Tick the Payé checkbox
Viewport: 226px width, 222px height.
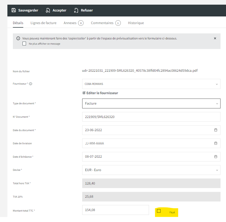159,211
